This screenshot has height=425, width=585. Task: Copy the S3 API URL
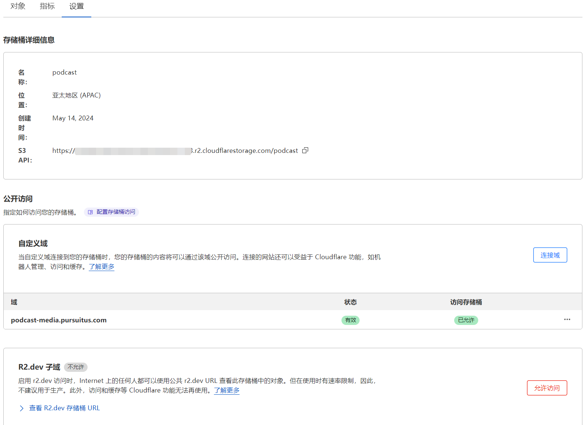click(x=305, y=150)
